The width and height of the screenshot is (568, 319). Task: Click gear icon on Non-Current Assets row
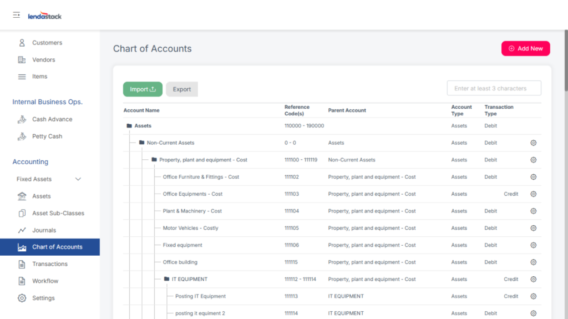tap(533, 143)
